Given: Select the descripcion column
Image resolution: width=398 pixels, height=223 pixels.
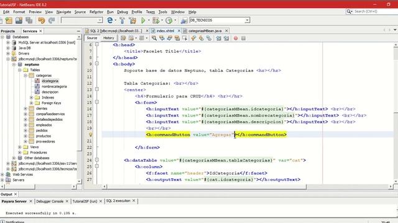Looking at the screenshot, I should 50,92.
